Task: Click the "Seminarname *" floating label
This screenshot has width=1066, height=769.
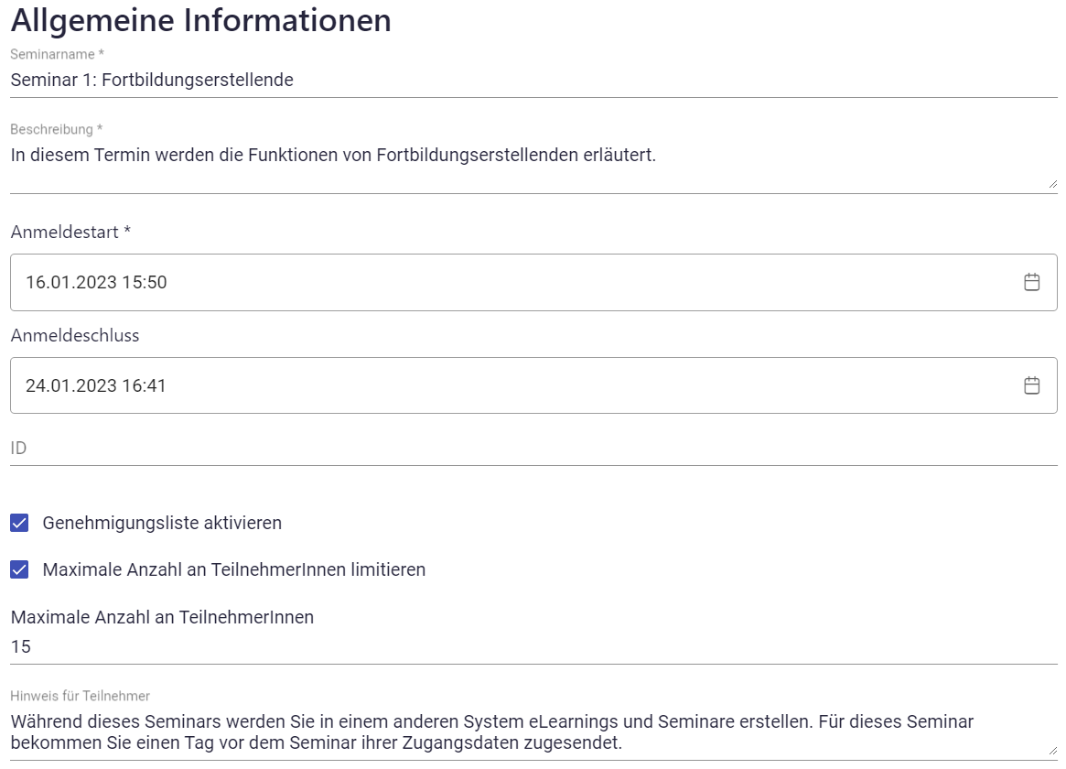Action: (57, 55)
